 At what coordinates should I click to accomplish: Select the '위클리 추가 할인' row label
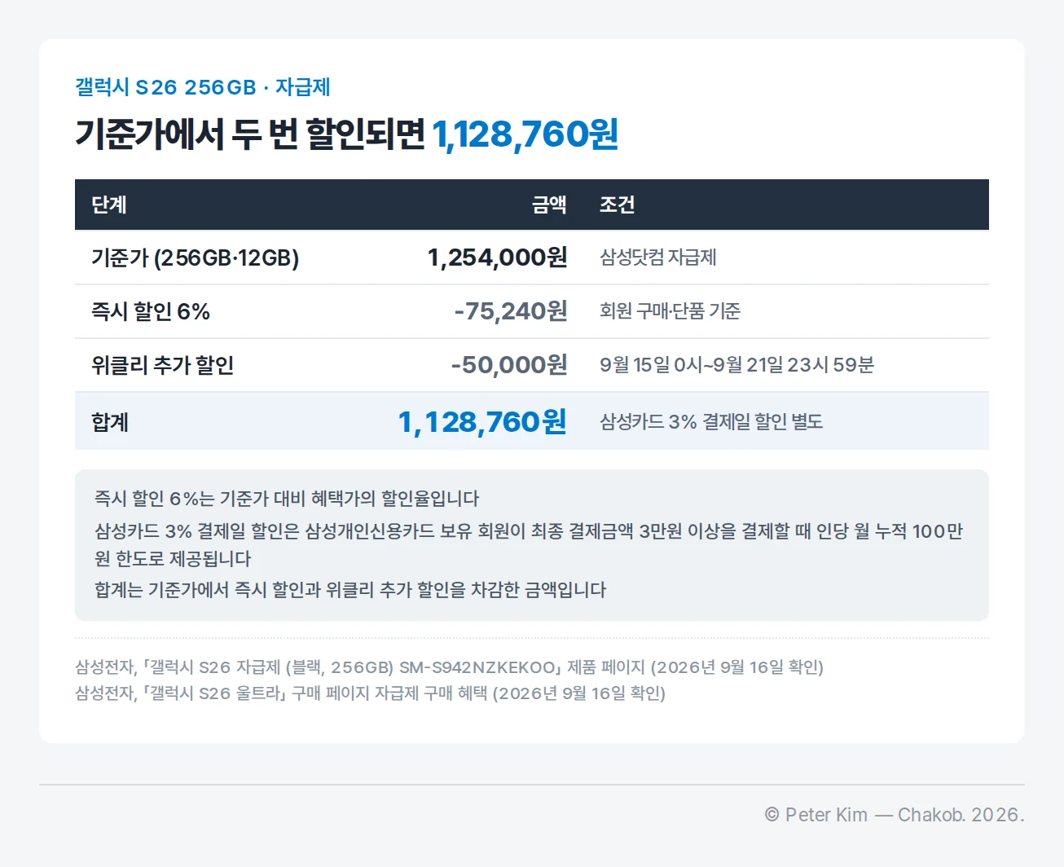pos(163,365)
